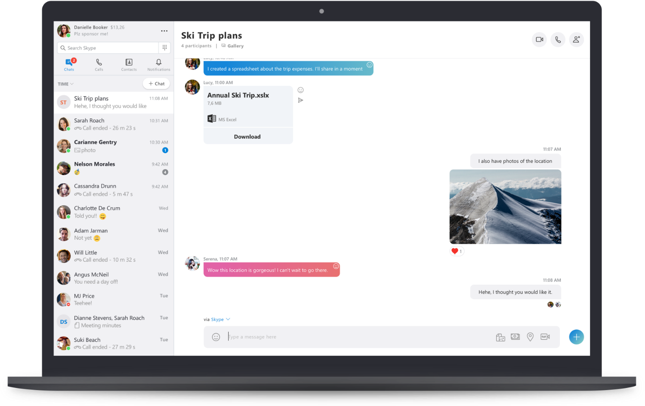Image resolution: width=645 pixels, height=406 pixels.
Task: Expand the TIME sorting dropdown
Action: (65, 83)
